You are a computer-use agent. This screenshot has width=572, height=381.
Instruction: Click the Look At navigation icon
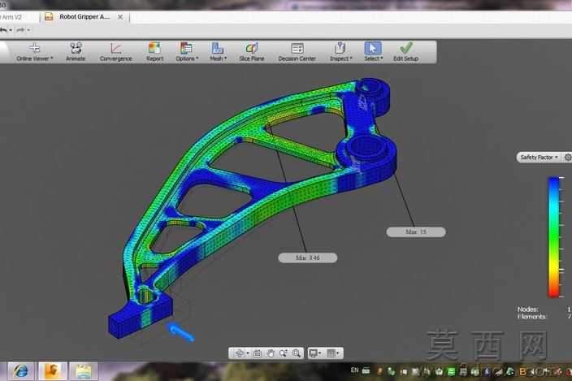(258, 353)
